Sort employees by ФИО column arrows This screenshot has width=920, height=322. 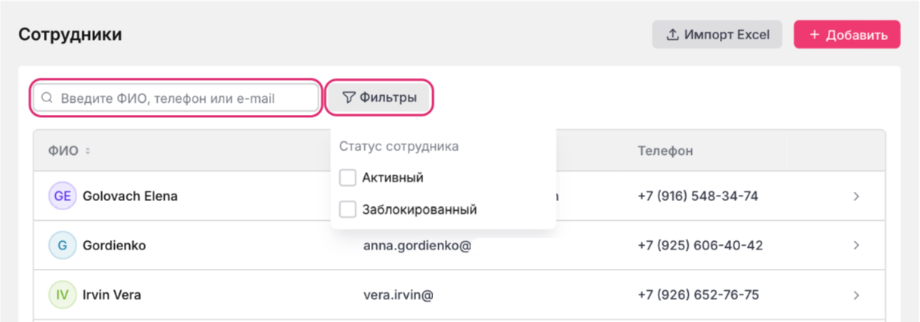pos(88,151)
